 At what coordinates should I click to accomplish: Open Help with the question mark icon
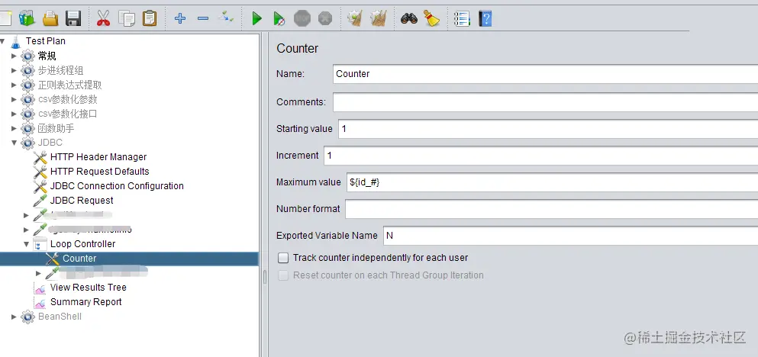pyautogui.click(x=485, y=18)
